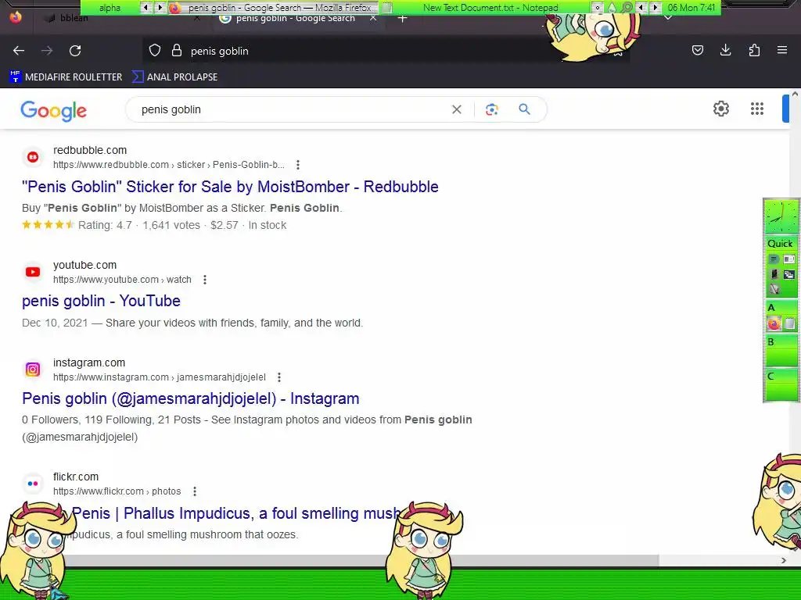
Task: Click the alpha workspace label
Action: pos(110,8)
